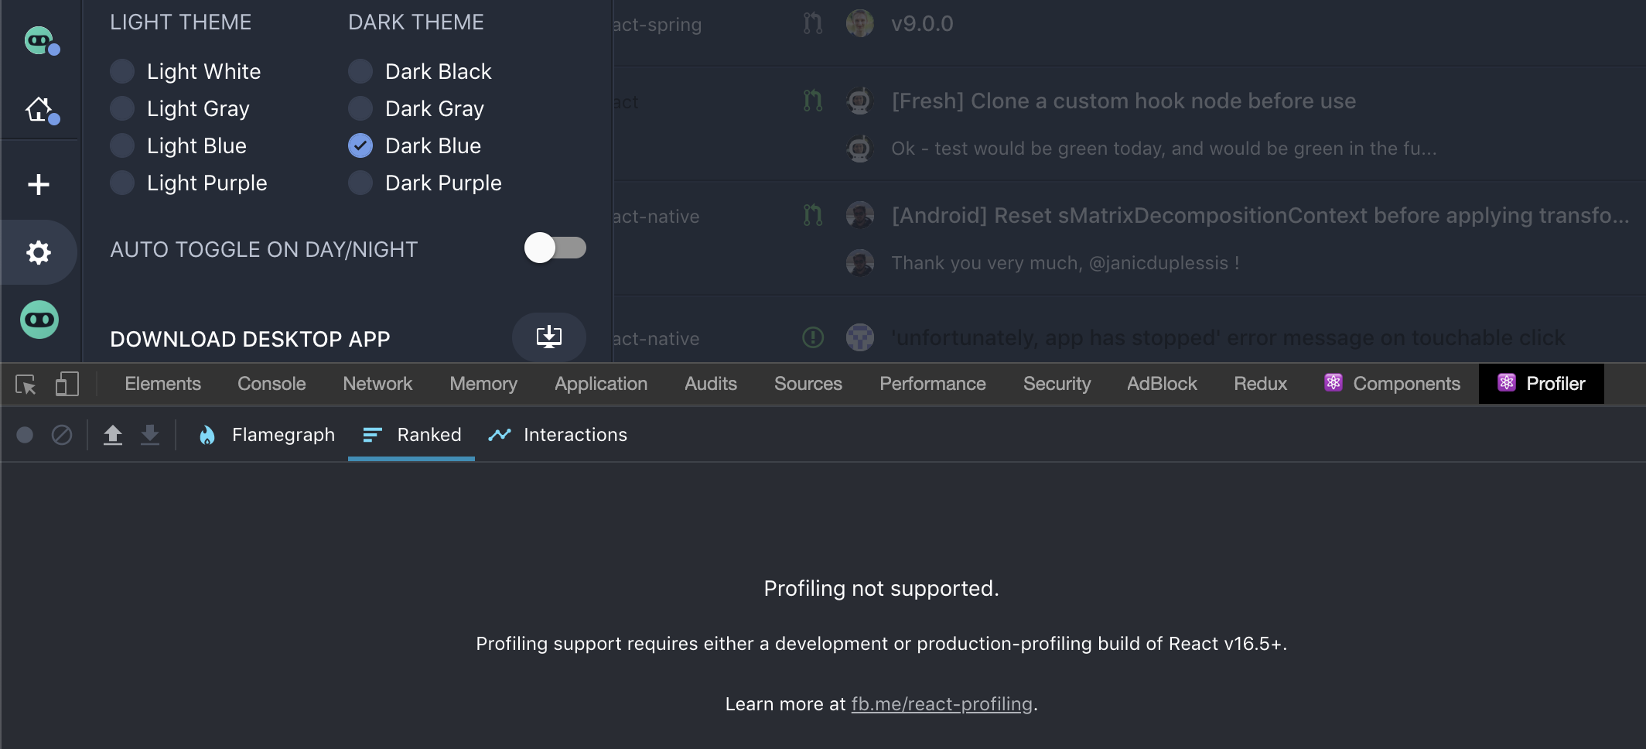
Task: Open the settings gear in the left sidebar
Action: coord(39,251)
